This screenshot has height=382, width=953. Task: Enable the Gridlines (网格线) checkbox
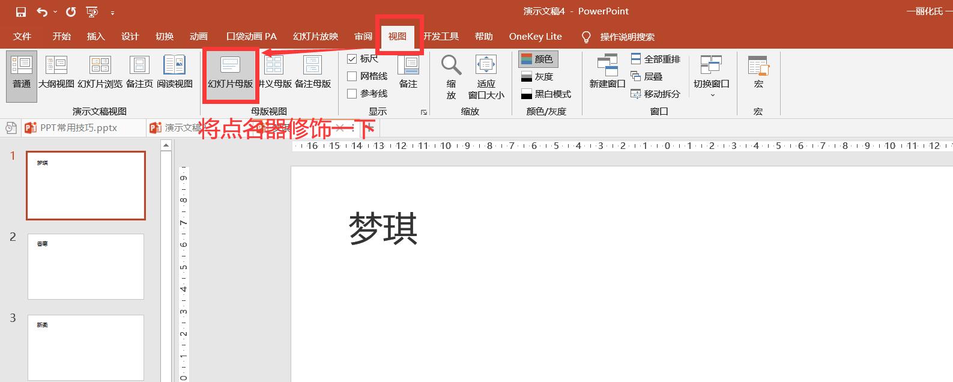pyautogui.click(x=352, y=76)
